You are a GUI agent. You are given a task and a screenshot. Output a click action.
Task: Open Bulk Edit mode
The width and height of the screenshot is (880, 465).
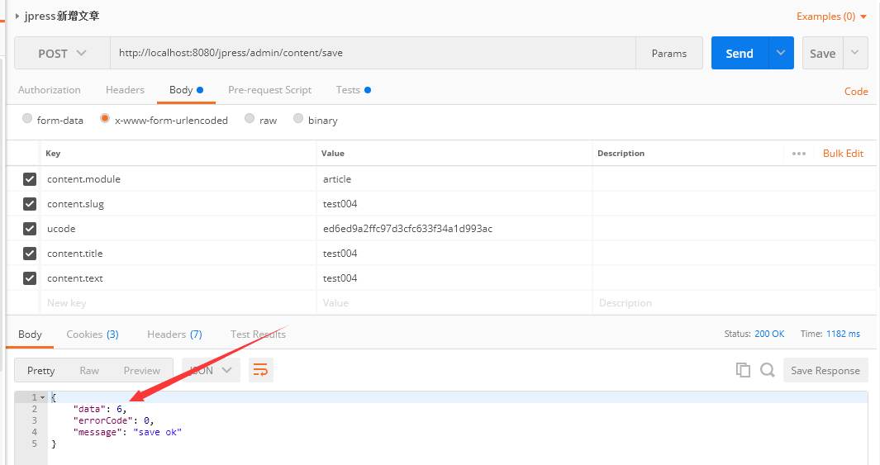(843, 153)
